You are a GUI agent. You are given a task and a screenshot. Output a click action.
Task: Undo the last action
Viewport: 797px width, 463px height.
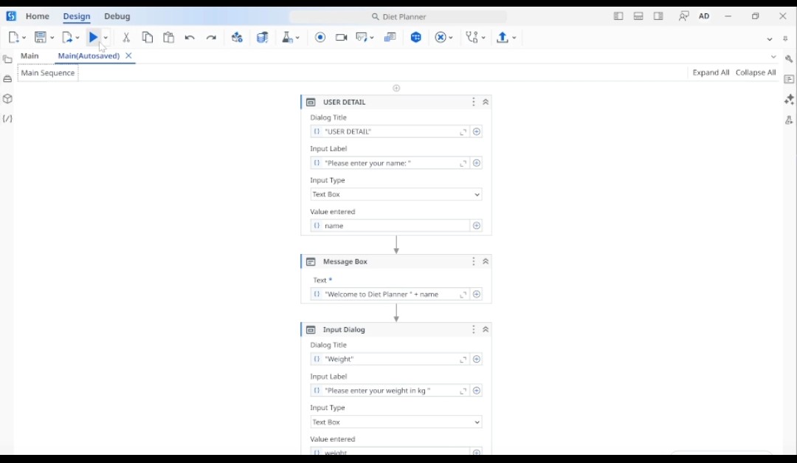tap(190, 37)
